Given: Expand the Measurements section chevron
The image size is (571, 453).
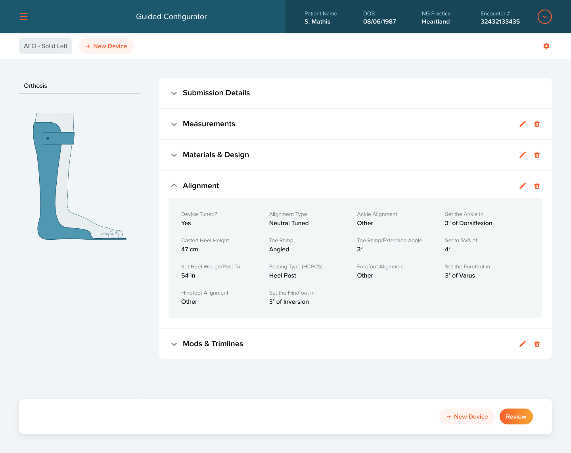Looking at the screenshot, I should 174,124.
